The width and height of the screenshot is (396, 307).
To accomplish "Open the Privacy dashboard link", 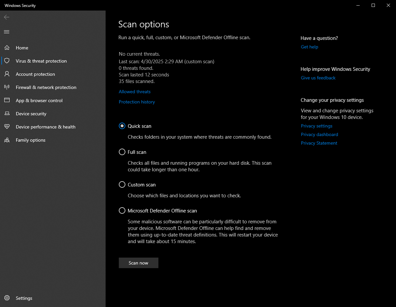I will (x=319, y=134).
